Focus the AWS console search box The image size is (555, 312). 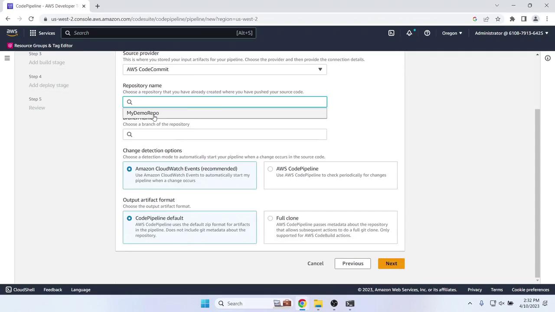coord(159,33)
